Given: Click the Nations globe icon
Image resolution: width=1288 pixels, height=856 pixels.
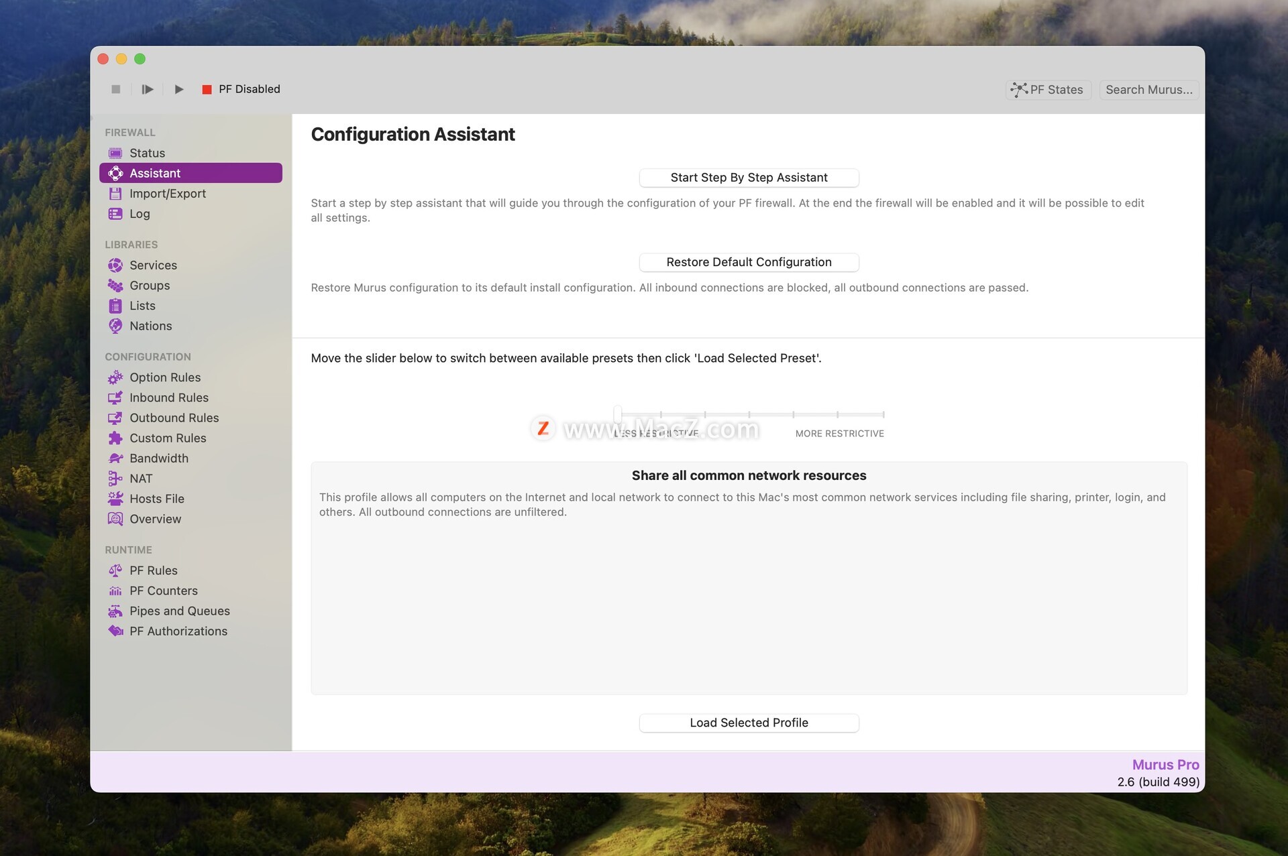Looking at the screenshot, I should point(115,326).
